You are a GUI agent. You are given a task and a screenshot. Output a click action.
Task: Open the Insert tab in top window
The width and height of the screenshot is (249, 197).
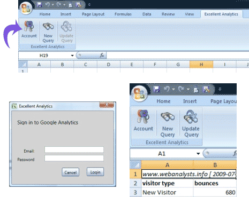click(x=66, y=14)
